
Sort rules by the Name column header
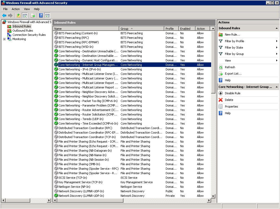pos(86,29)
